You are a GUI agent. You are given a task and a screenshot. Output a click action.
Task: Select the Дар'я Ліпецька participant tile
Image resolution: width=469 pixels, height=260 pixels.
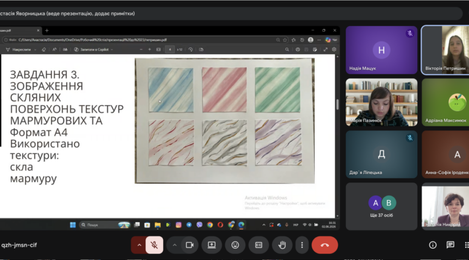click(x=381, y=154)
